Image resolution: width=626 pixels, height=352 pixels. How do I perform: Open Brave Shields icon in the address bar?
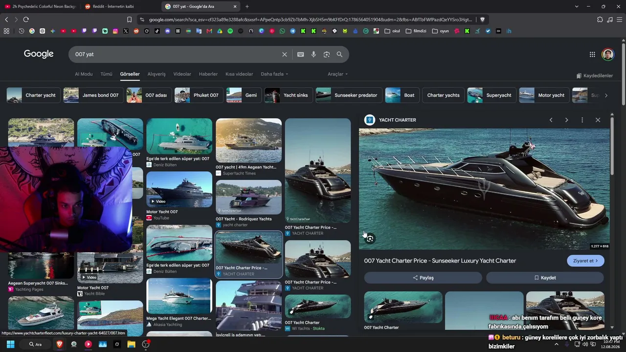[x=482, y=20]
